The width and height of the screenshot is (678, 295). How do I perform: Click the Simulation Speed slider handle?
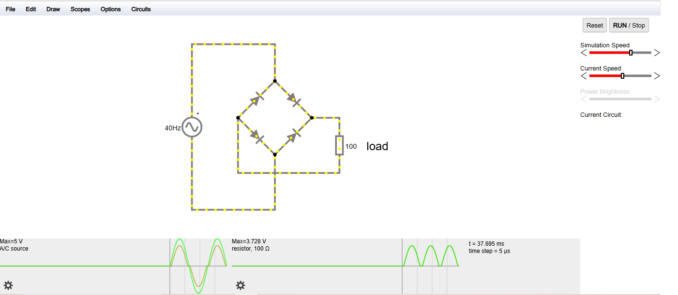point(631,53)
